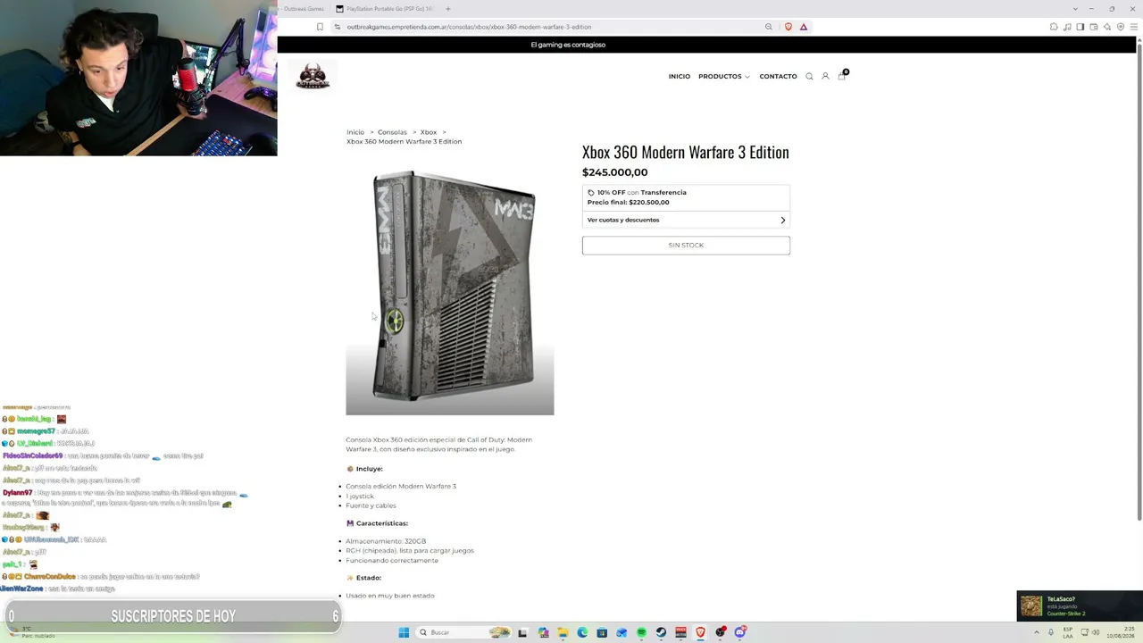Open the Windows Start menu

click(404, 632)
